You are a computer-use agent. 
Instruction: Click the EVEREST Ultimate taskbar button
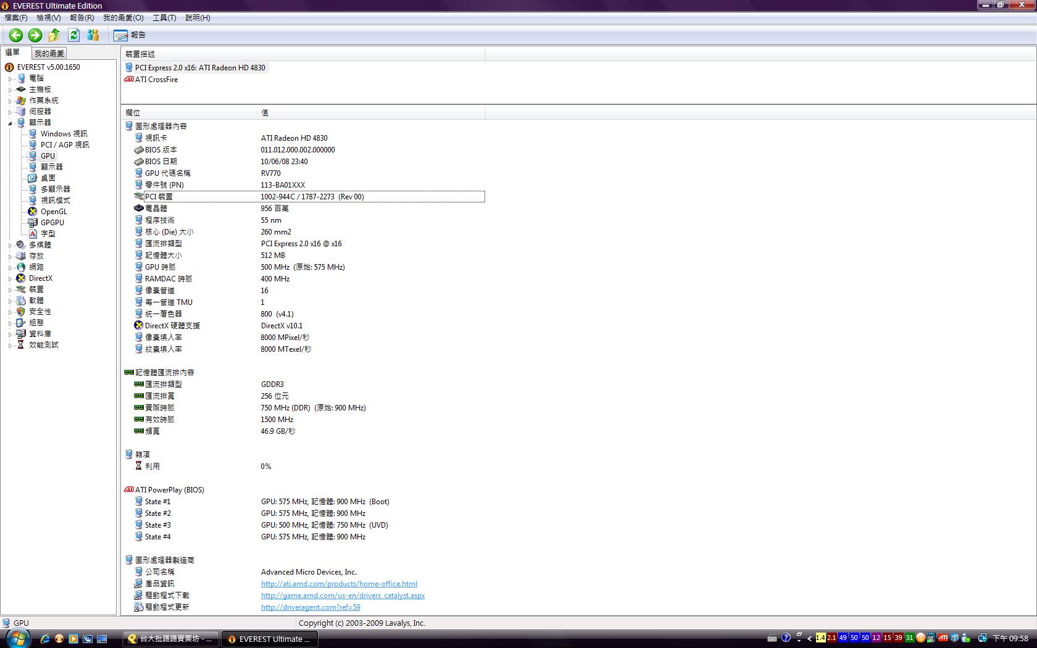tap(270, 639)
